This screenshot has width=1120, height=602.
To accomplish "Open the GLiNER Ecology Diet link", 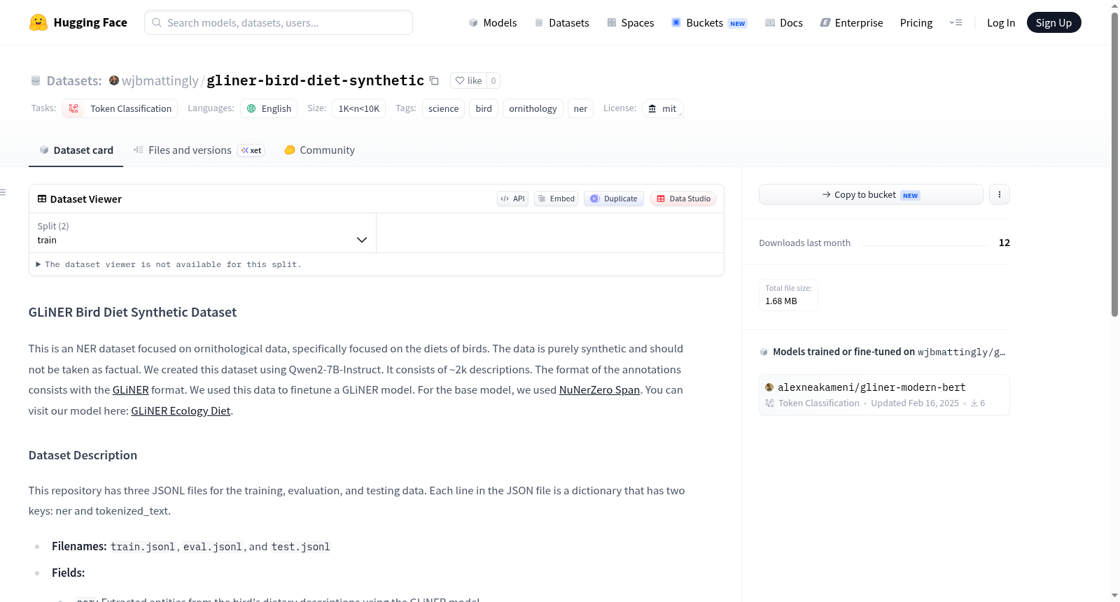I will coord(181,411).
